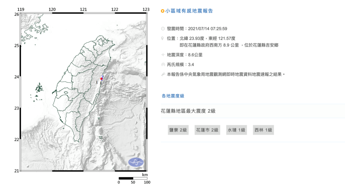Click the signal icon beside 芮氏規模
The width and height of the screenshot is (345, 196).
pos(163,65)
